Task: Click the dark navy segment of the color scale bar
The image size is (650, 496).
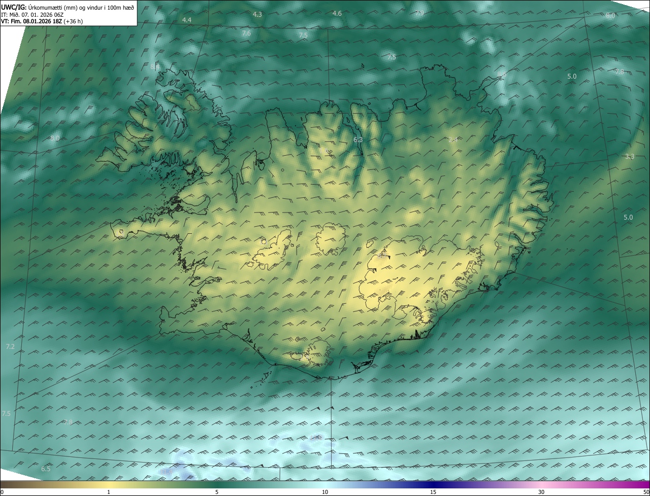Action: [433, 484]
